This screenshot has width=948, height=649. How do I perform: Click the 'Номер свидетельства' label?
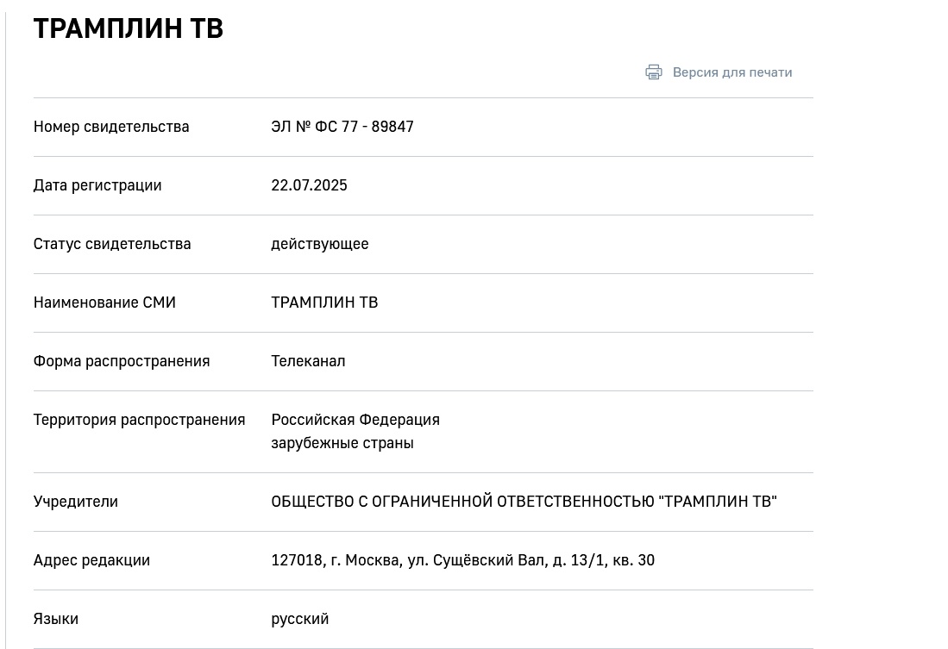(x=111, y=127)
